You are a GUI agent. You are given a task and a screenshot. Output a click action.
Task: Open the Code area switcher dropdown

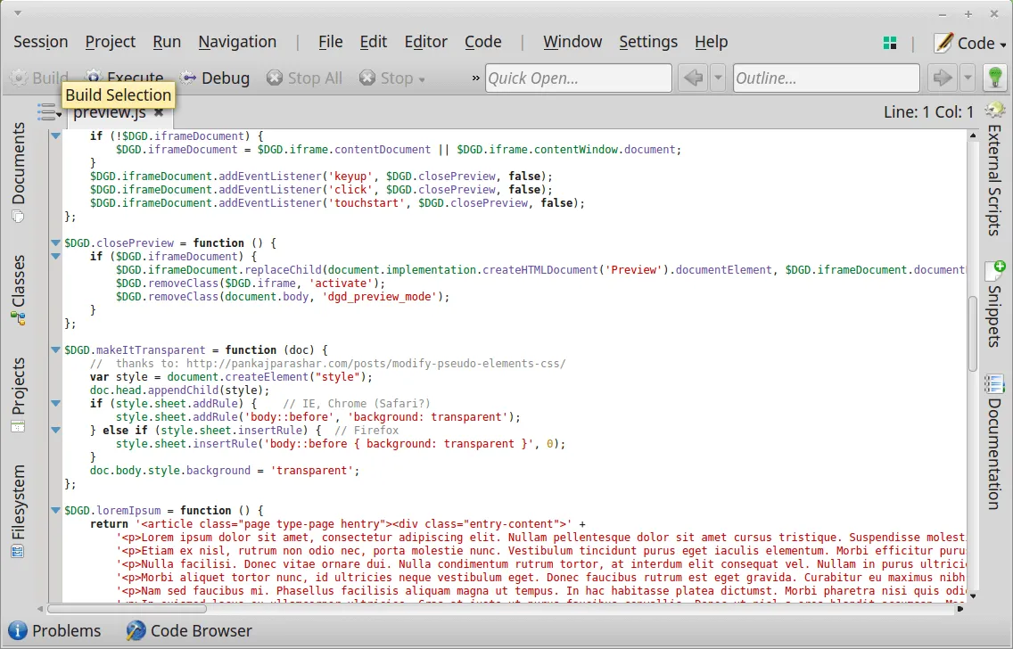[970, 43]
